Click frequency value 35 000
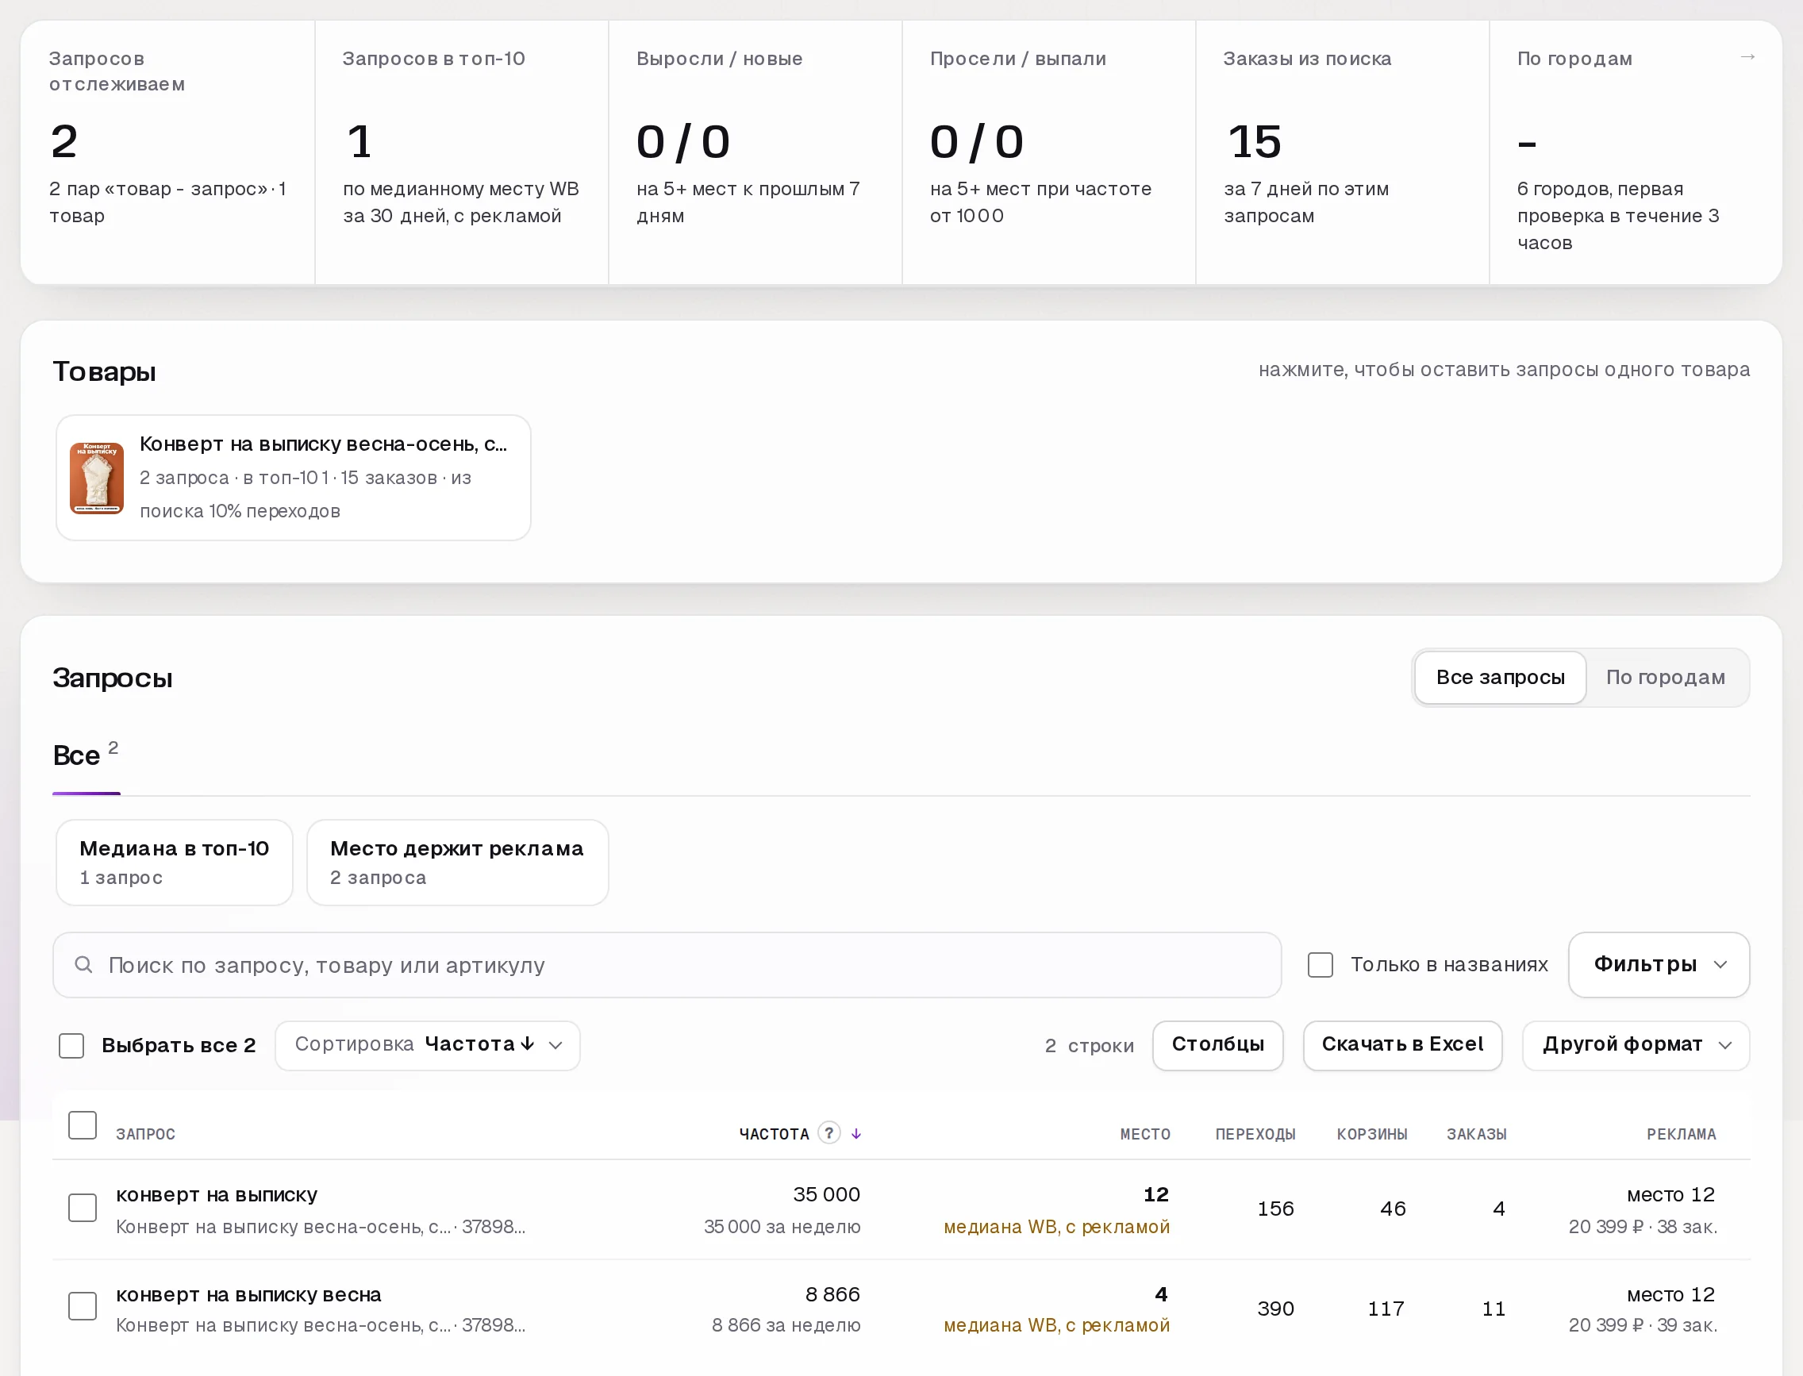The width and height of the screenshot is (1803, 1376). [827, 1195]
